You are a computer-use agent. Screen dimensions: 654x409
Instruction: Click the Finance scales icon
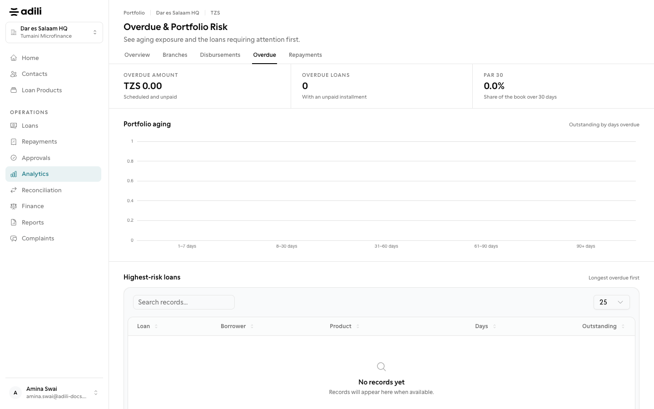click(14, 206)
